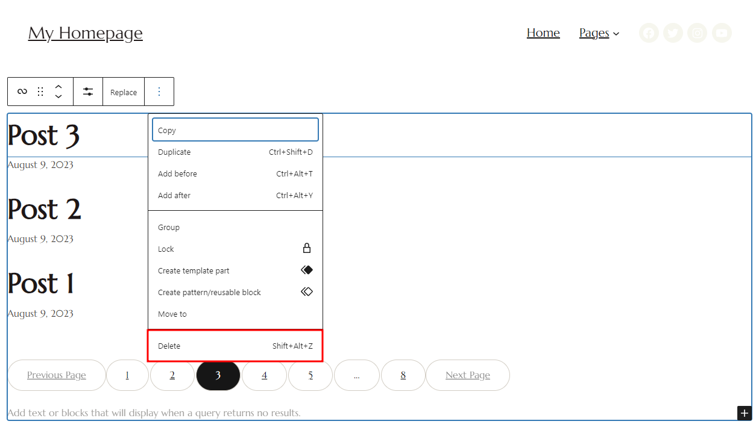Open the Facebook social icon
The height and width of the screenshot is (427, 756).
pos(649,33)
